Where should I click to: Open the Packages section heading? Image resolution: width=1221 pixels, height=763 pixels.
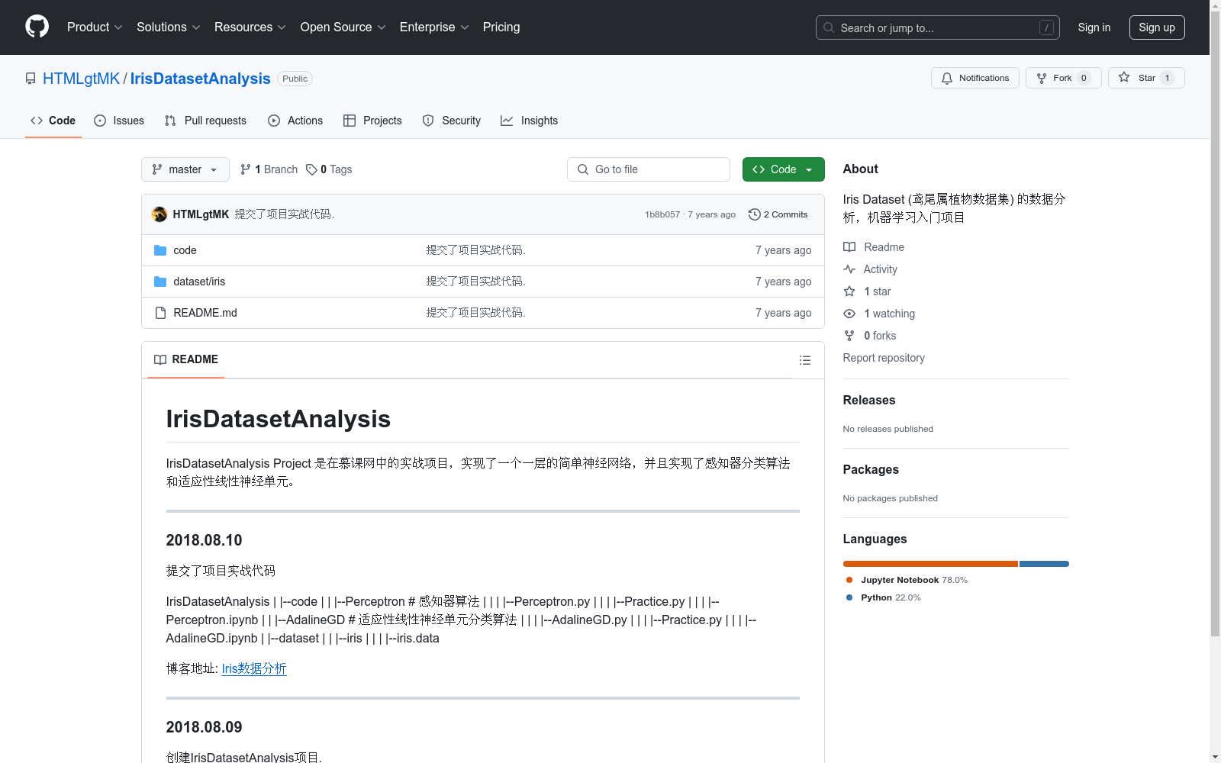(x=871, y=469)
